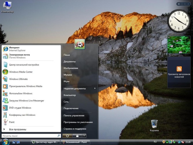Expand the Недавние документы submenu
Screen dimensions: 193x145
tap(80, 88)
